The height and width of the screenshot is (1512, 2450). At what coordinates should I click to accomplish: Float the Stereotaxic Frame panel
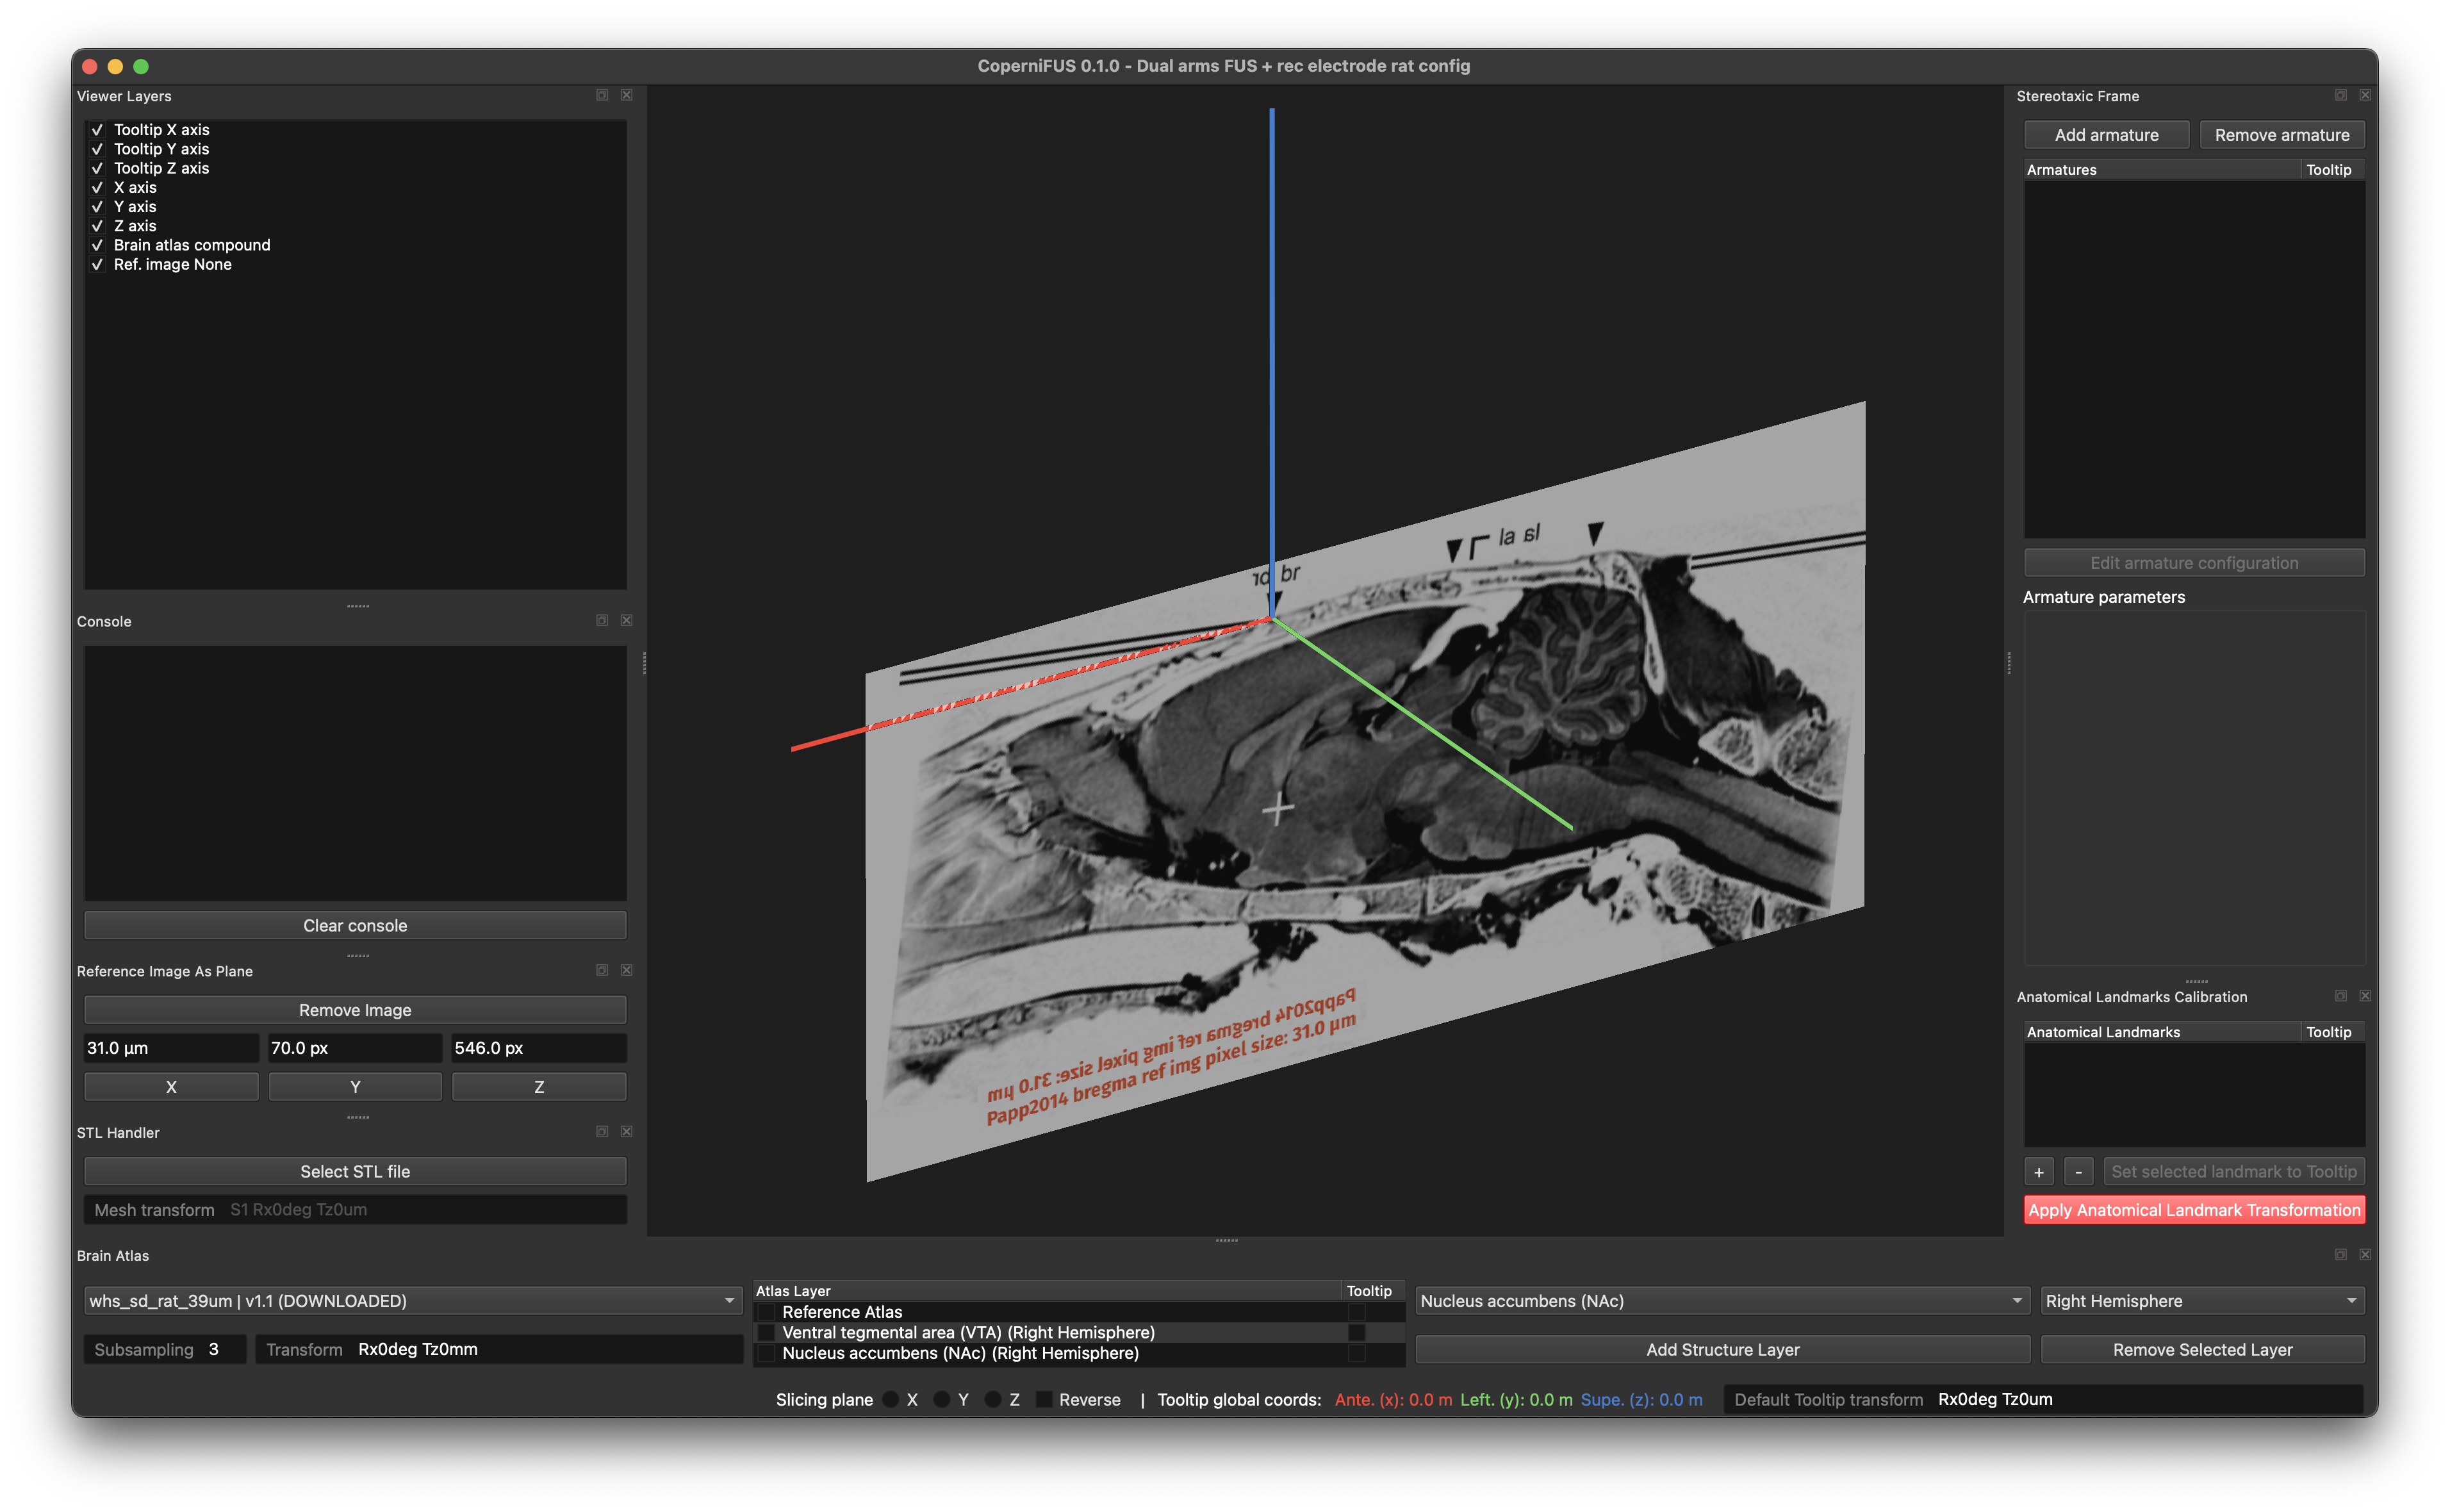pos(2340,95)
